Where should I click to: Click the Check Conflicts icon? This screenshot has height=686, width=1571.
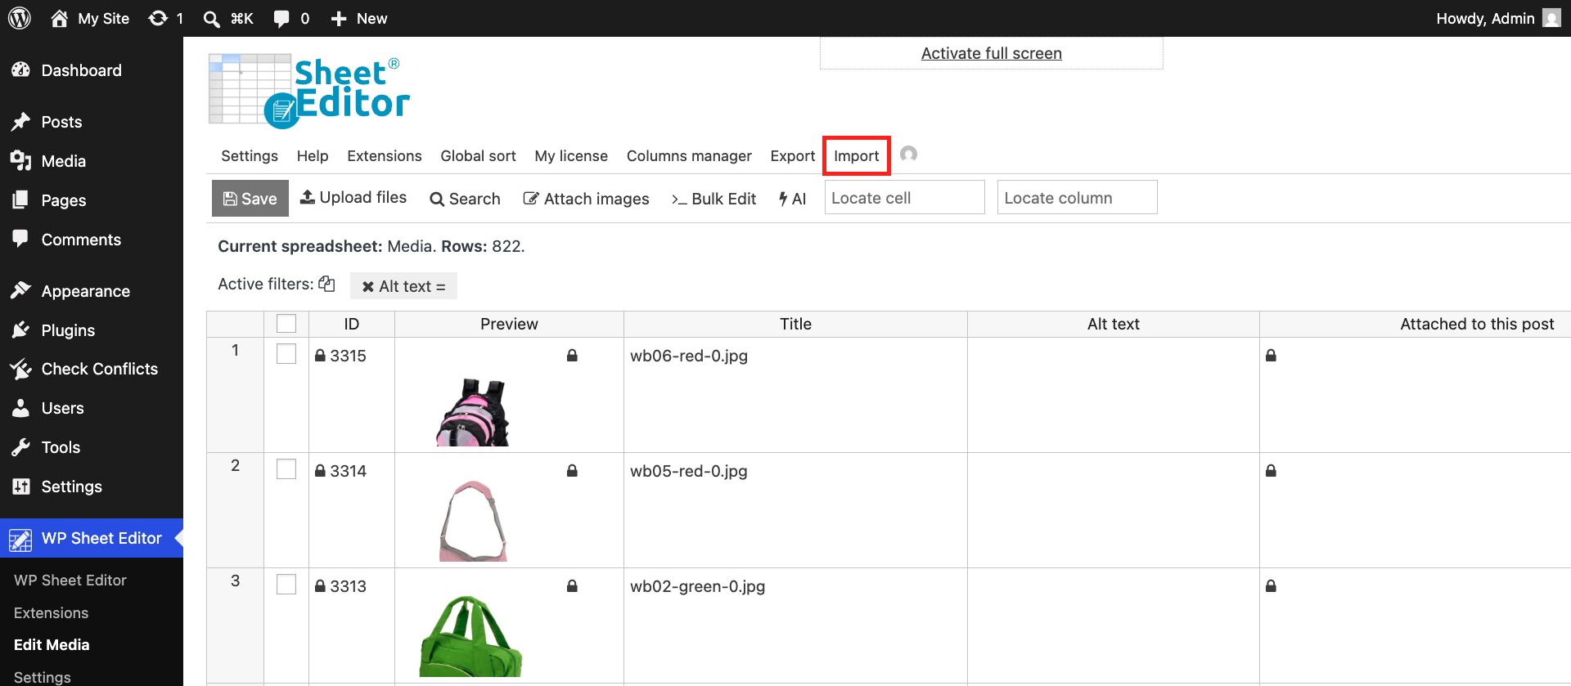coord(21,369)
